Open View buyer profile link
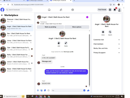Image resolution: width=130 pixels, height=98 pixels. pyautogui.click(x=68, y=52)
